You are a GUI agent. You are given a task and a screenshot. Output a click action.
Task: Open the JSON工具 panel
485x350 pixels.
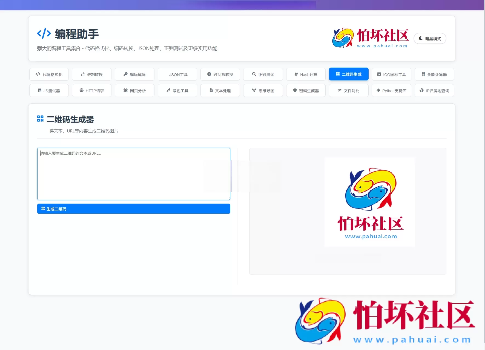coord(177,74)
